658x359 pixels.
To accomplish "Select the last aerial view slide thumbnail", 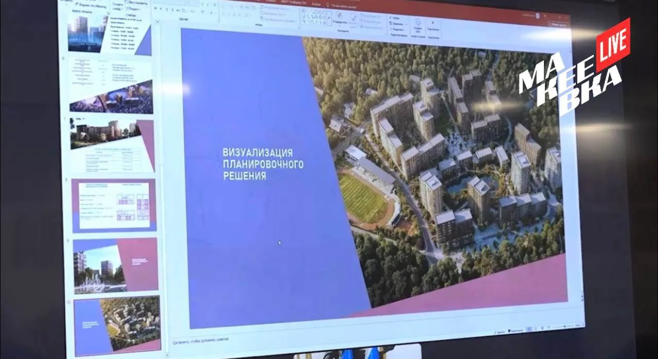I will pos(118,326).
